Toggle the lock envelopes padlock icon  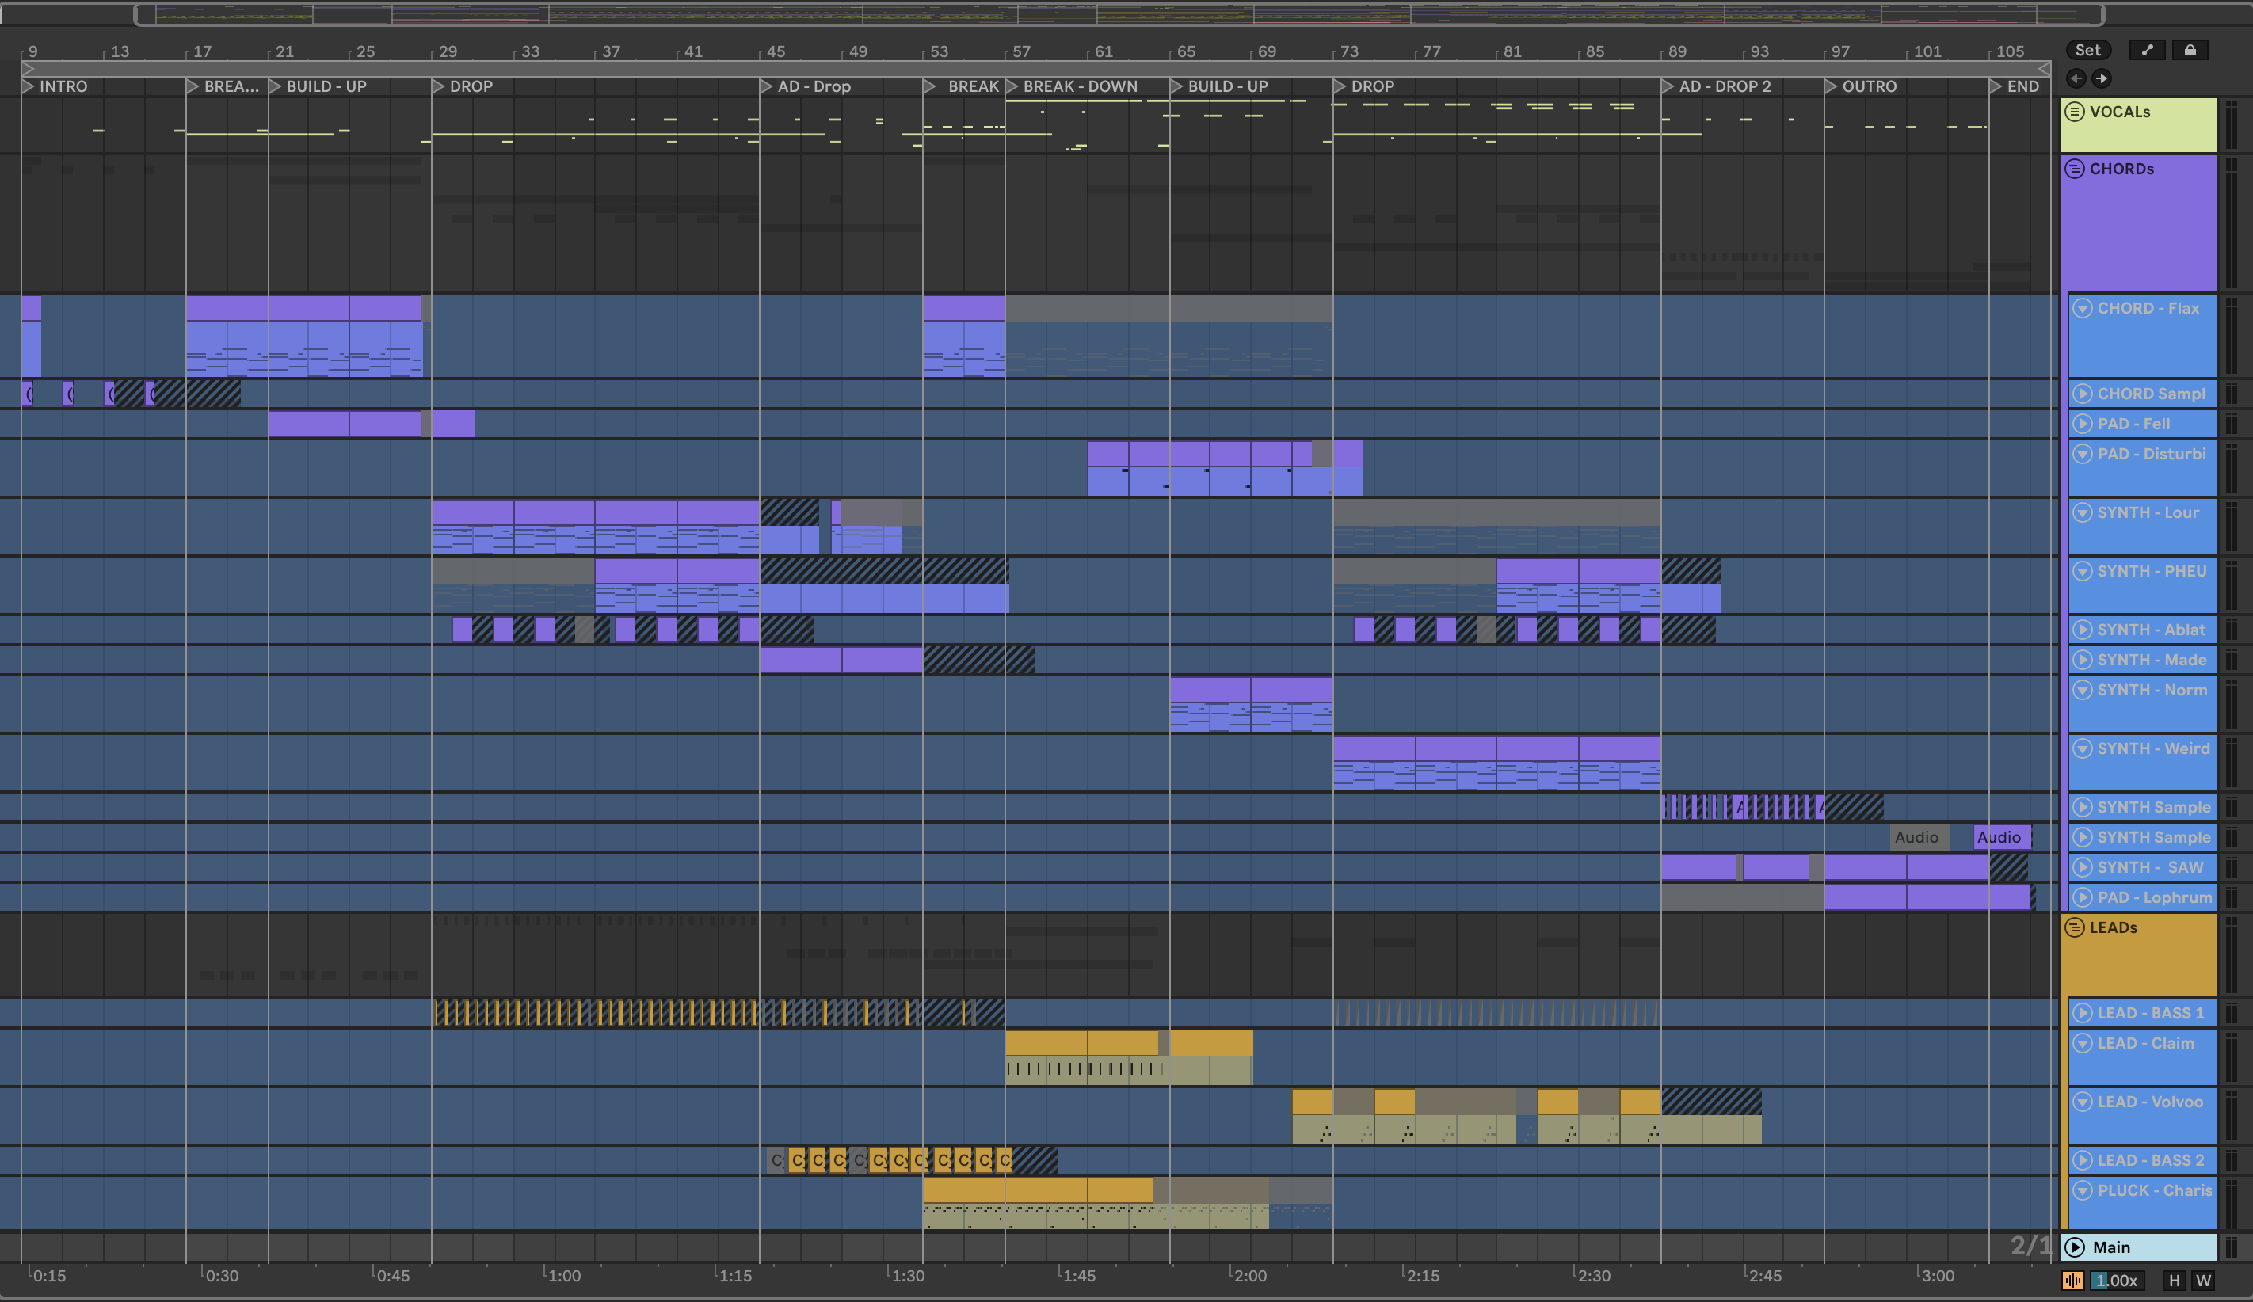click(x=2190, y=50)
